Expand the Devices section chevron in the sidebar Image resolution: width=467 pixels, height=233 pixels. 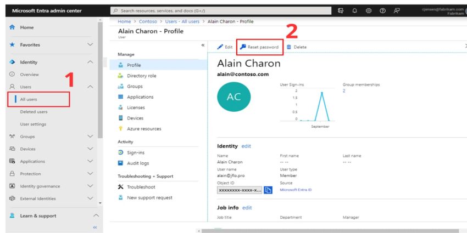pyautogui.click(x=90, y=149)
